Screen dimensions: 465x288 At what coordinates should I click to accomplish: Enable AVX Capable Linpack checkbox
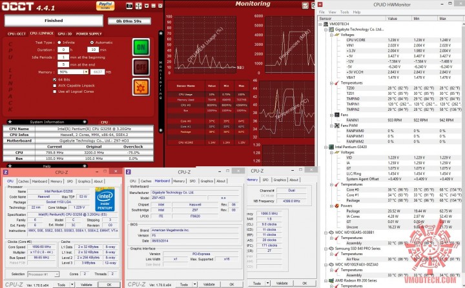pyautogui.click(x=54, y=86)
